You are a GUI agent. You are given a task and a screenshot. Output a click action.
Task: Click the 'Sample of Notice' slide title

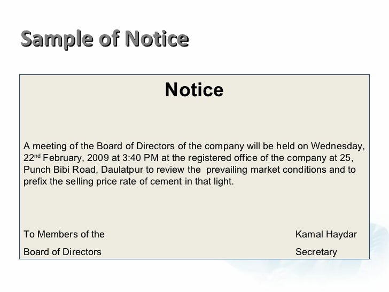[x=105, y=39]
